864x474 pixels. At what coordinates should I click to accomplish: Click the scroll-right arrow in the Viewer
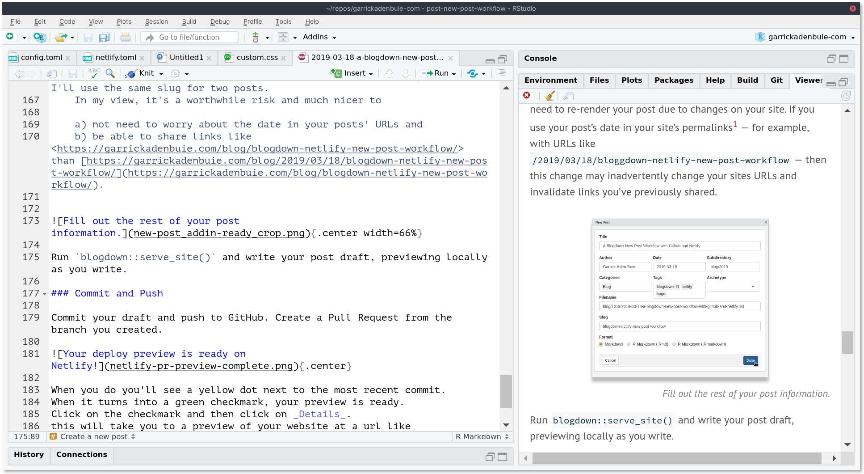click(x=834, y=458)
